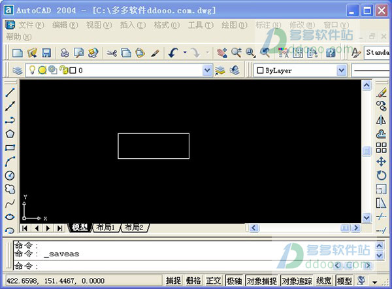Screen dimensions: 392x289
Task: Pick the Stretch tool
Action: pyautogui.click(x=382, y=203)
